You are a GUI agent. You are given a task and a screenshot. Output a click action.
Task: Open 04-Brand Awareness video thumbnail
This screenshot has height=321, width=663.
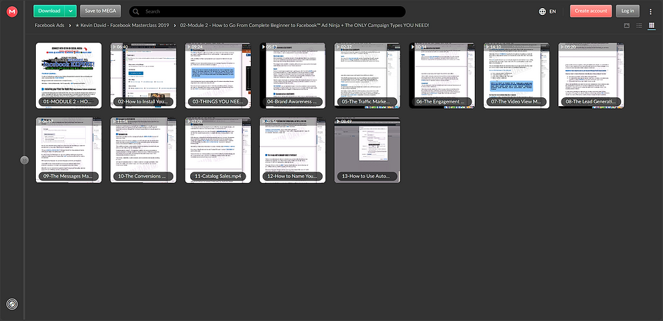point(292,76)
